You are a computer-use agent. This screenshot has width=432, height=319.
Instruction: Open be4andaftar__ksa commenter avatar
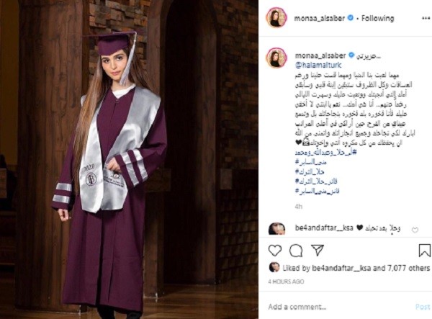[276, 229]
